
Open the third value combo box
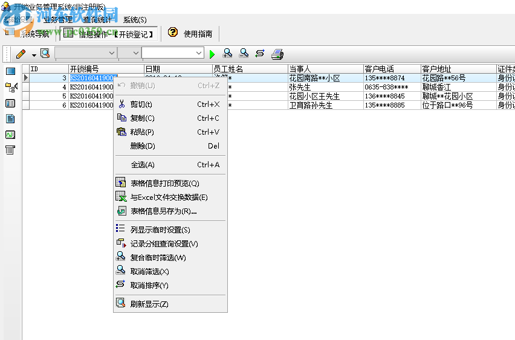click(x=173, y=53)
